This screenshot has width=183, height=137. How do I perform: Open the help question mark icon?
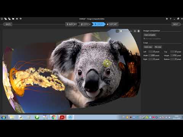171,19
